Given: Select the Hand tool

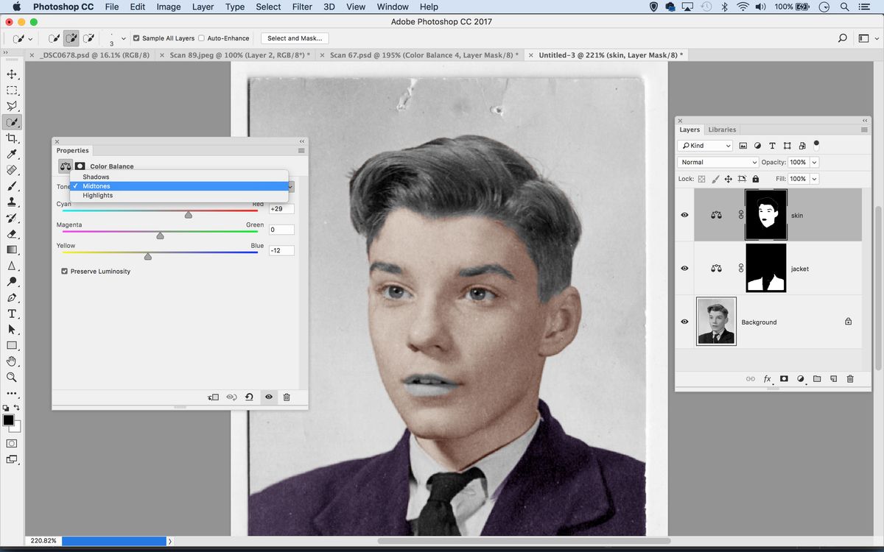Looking at the screenshot, I should coord(12,361).
